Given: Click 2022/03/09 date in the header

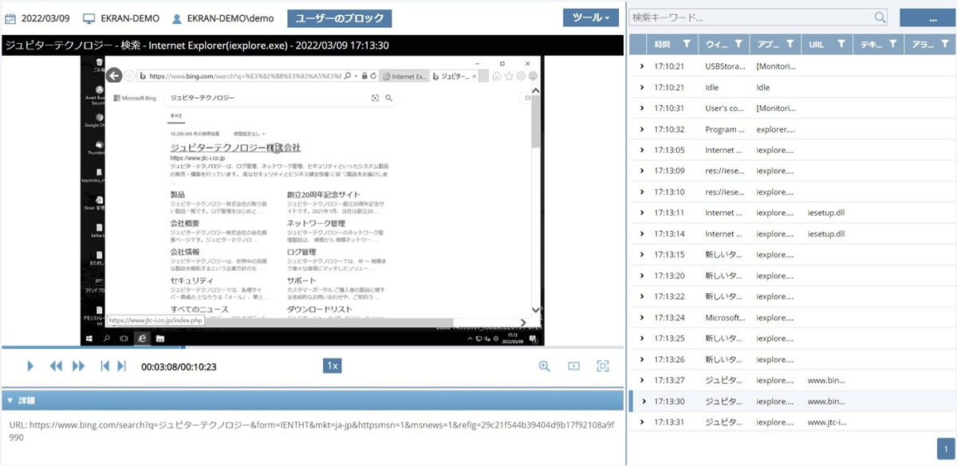Looking at the screenshot, I should point(47,18).
